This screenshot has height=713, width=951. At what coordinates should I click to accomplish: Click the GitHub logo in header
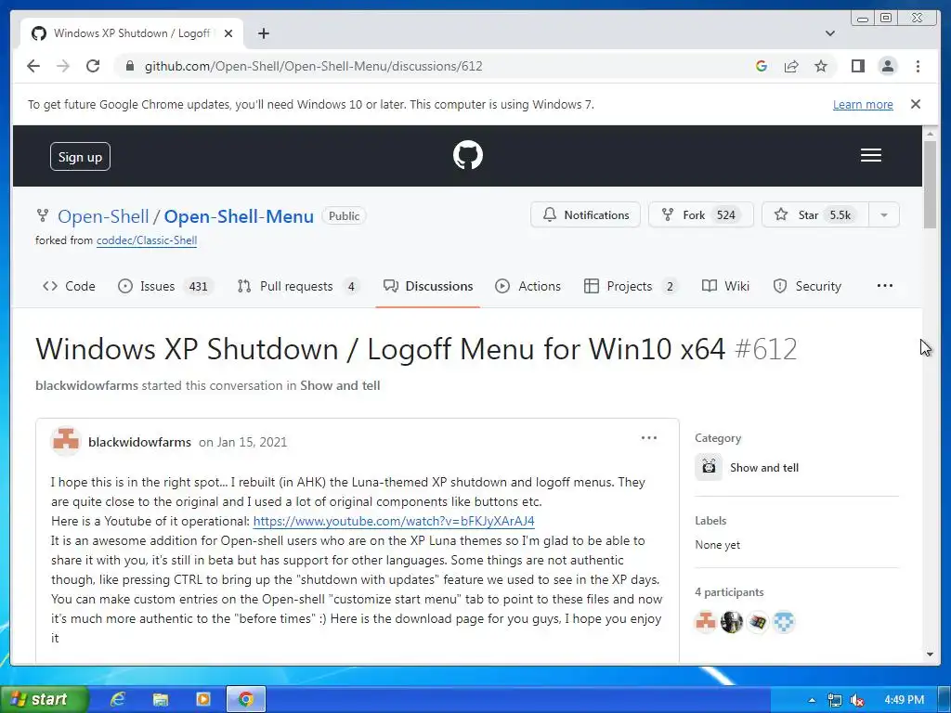468,155
